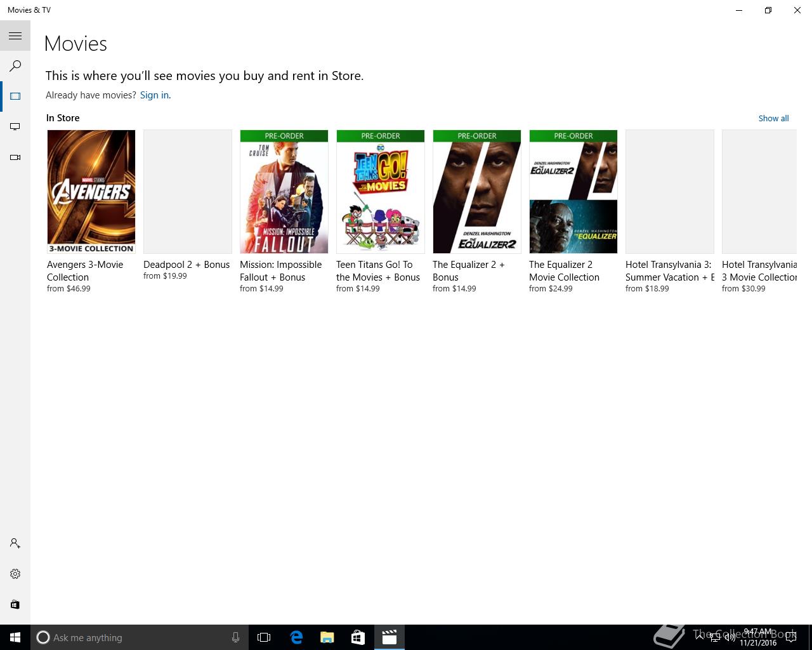812x650 pixels.
Task: Click the In Store section heading
Action: click(63, 118)
